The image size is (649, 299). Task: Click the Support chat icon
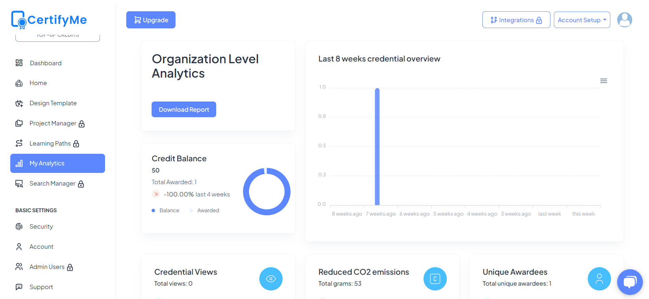19,287
